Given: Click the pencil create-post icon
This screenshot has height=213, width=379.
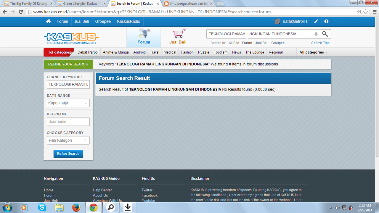Looking at the screenshot, I should click(x=316, y=22).
